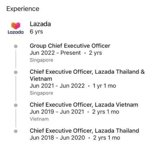Click timeline dot beside Lazada Thailand CEO role
Image resolution: width=168 pixels, height=144 pixels.
[16, 131]
